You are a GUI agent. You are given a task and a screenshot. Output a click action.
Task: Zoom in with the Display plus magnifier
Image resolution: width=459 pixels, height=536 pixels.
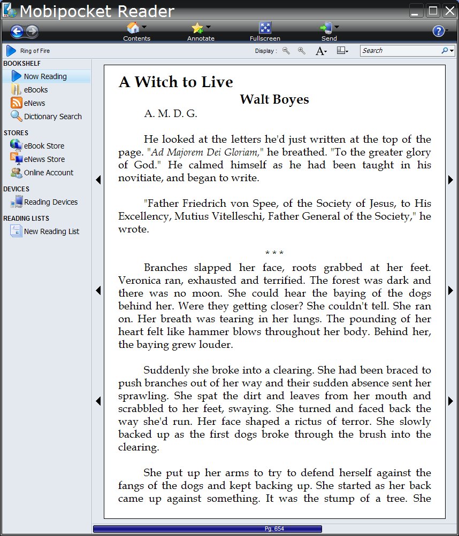coord(302,51)
